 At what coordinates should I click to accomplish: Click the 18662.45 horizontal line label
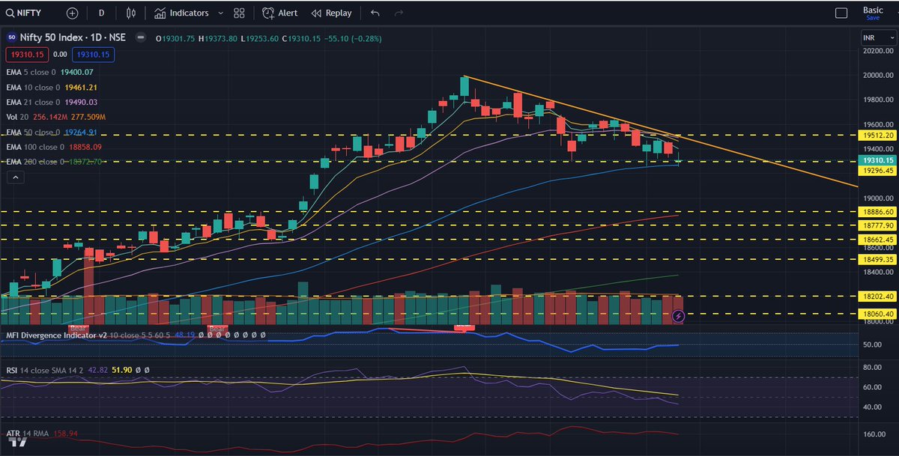click(879, 240)
